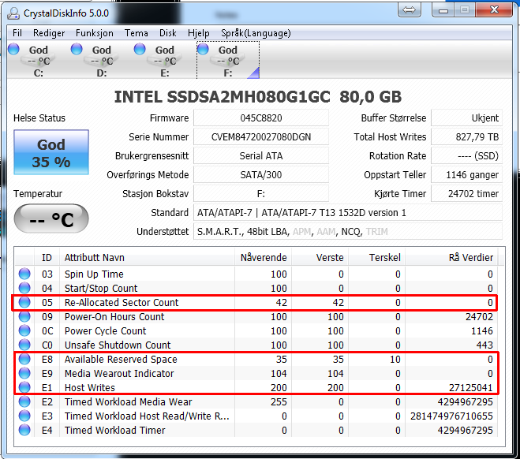Viewport: 520px width, 459px height.
Task: Open the Språk(Language) menu
Action: tap(256, 33)
